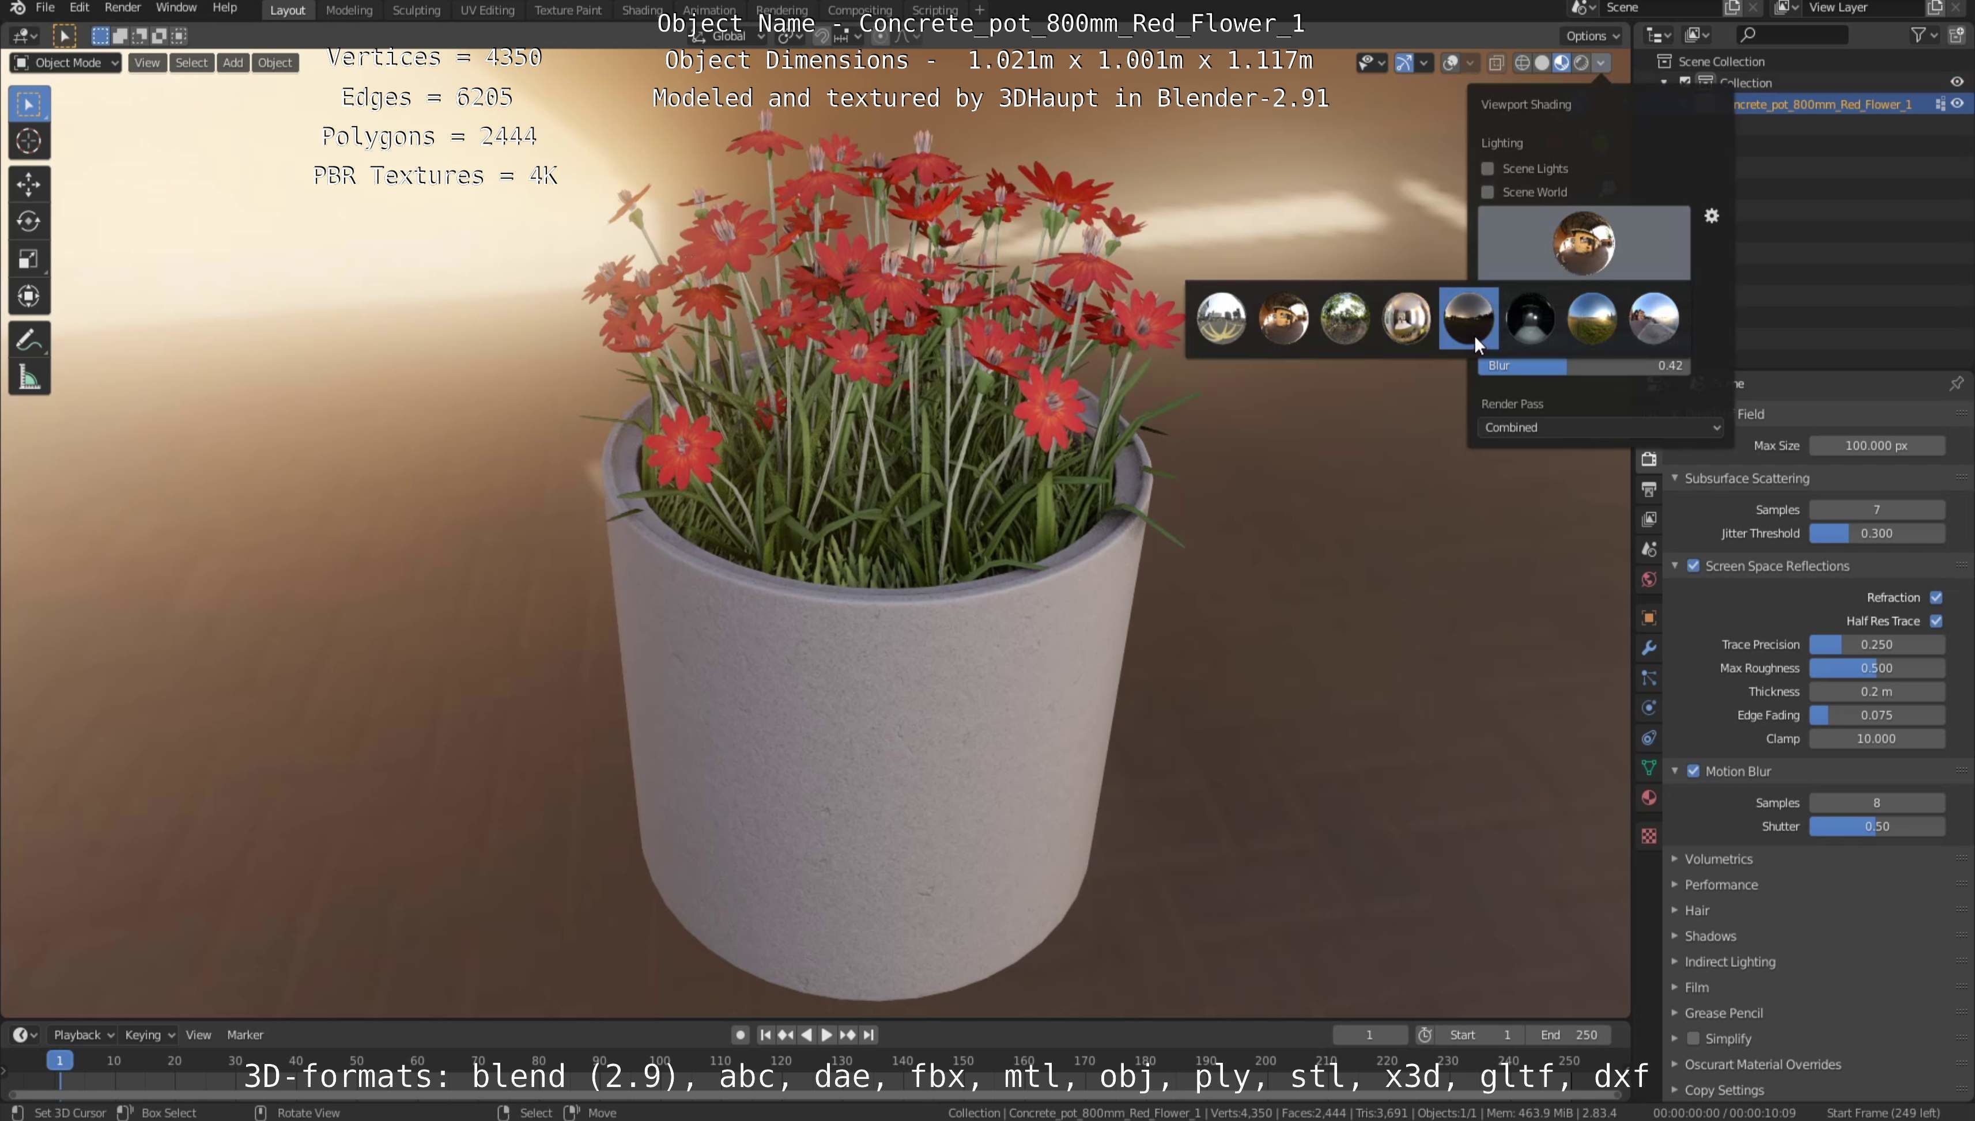Open the Object Constraints tab

click(1648, 737)
